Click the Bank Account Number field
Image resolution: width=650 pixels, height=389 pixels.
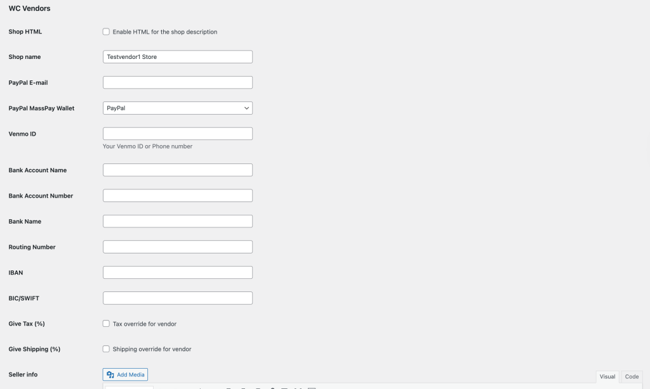pyautogui.click(x=178, y=196)
